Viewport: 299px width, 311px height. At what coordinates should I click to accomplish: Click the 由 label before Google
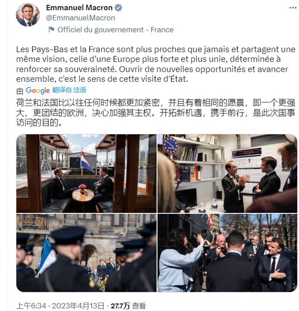20,91
